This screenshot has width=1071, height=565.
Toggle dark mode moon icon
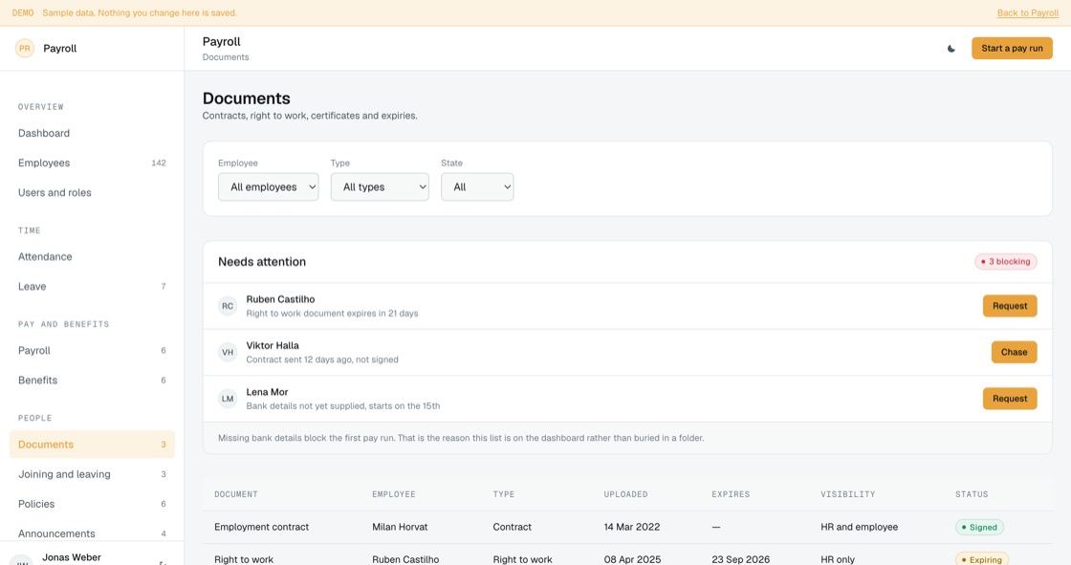[951, 49]
